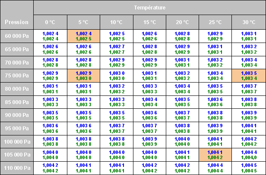The height and width of the screenshot is (175, 266).
Task: Click the 110 000 Pa row header
Action: click(x=17, y=168)
